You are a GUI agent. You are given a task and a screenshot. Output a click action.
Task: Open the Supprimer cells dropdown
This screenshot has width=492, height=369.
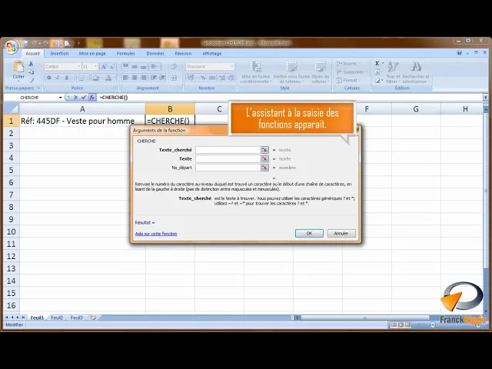tap(351, 72)
